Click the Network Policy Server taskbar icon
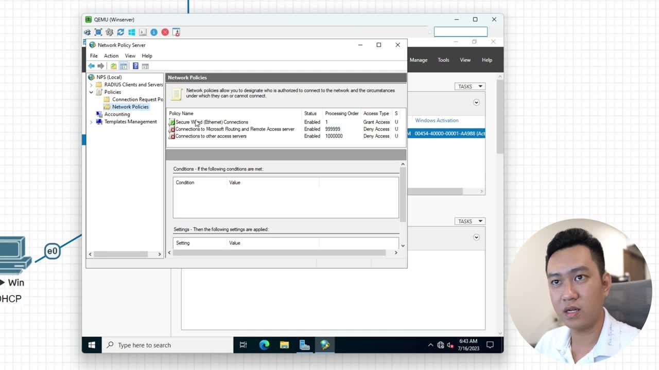This screenshot has width=659, height=370. click(x=325, y=345)
